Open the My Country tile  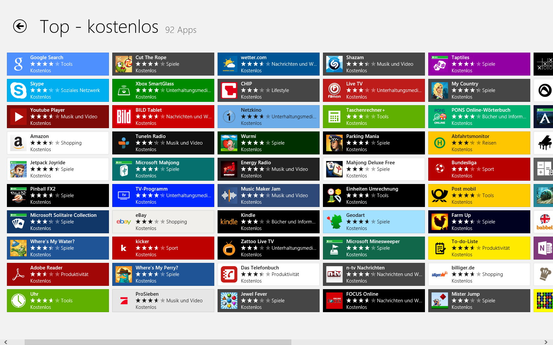(x=479, y=90)
